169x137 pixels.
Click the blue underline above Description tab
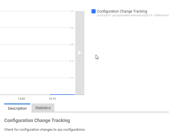coord(17,104)
